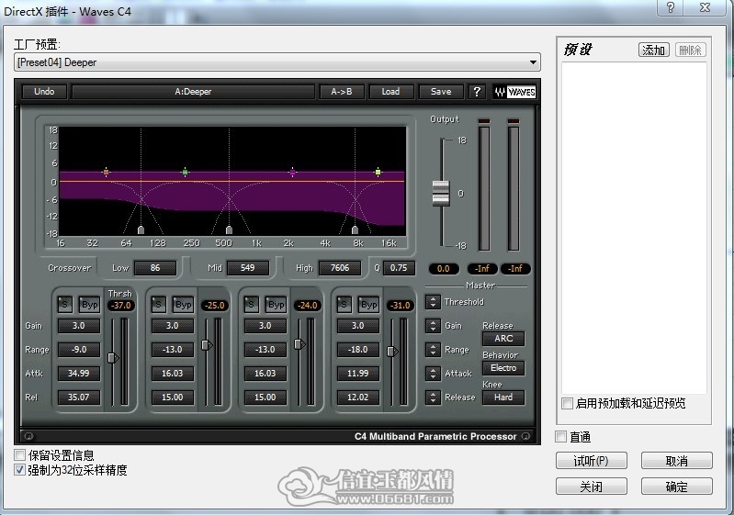Solo band one with -37.0 threshold
734x515 pixels.
pyautogui.click(x=64, y=305)
